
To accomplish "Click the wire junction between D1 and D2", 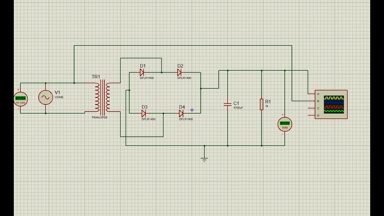I will point(162,72).
